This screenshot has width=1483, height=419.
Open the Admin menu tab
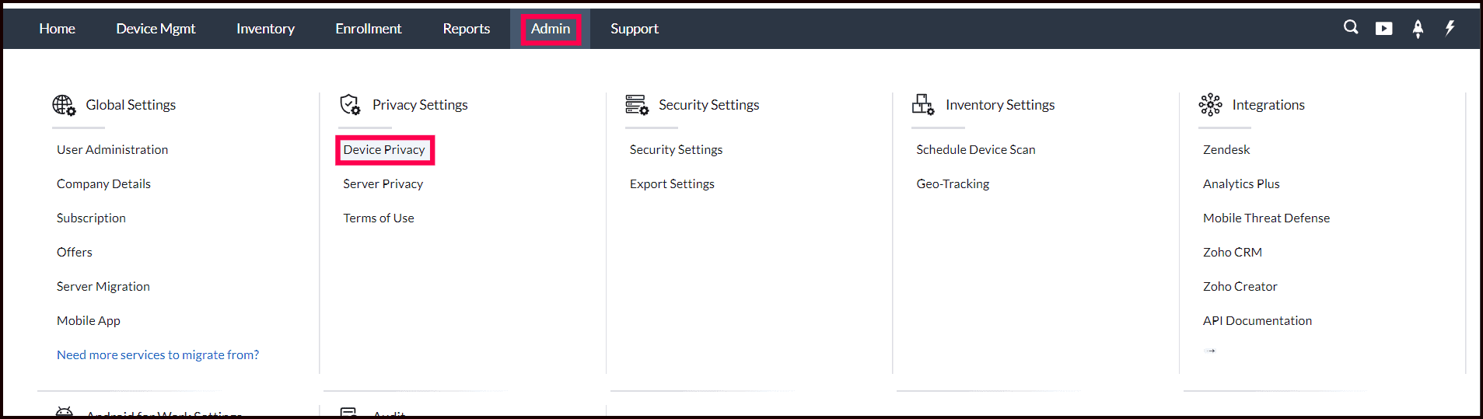(551, 29)
